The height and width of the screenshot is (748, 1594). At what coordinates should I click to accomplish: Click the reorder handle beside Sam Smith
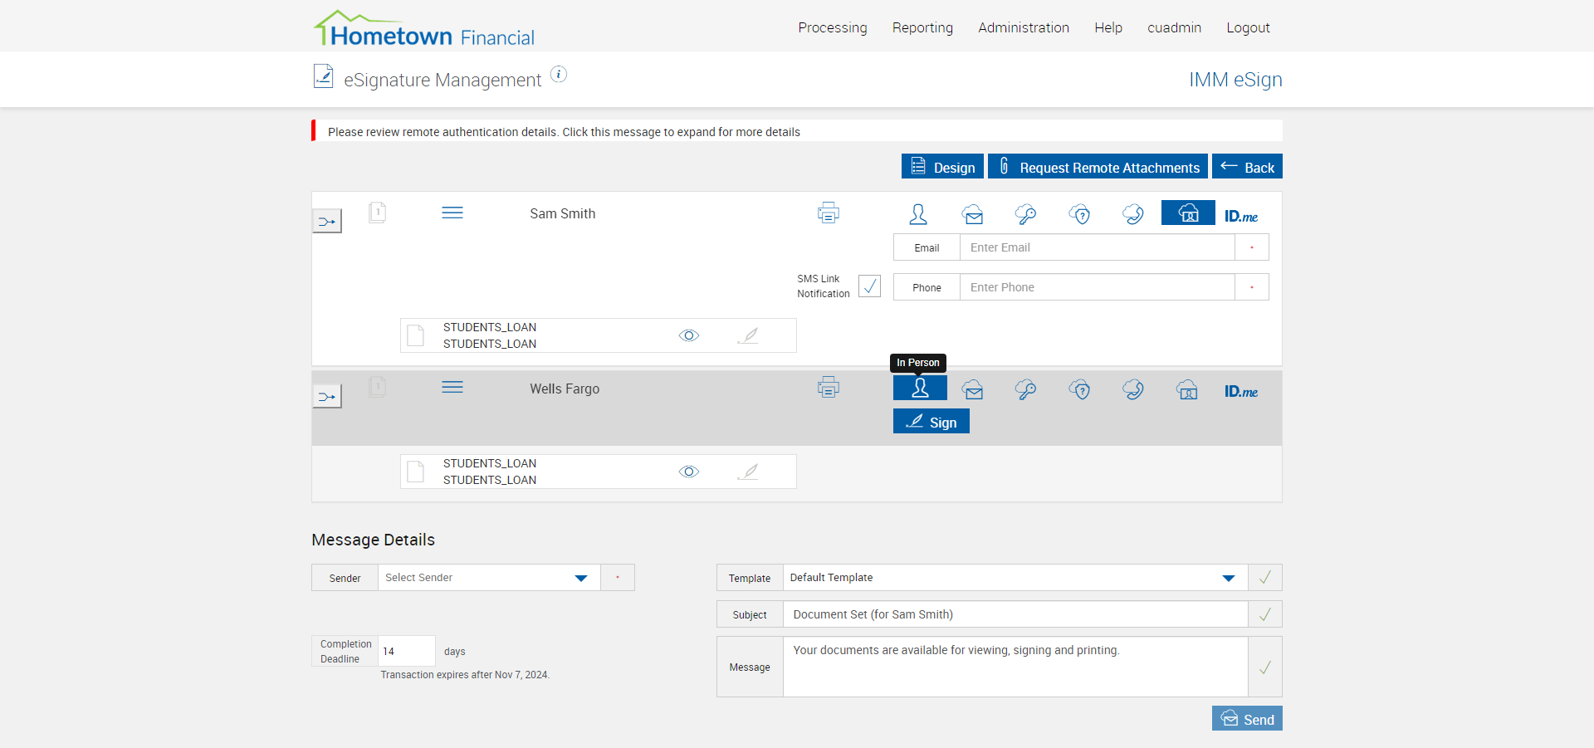coord(452,213)
